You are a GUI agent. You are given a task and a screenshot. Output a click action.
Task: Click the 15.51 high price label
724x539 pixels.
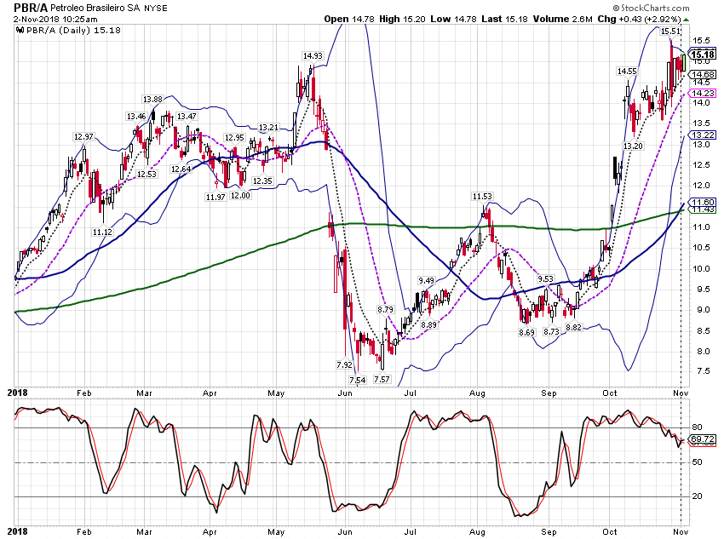670,32
